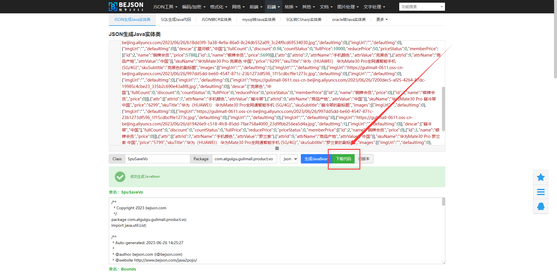Open the json format select box
Viewport: 557px width, 272px height.
[x=289, y=159]
